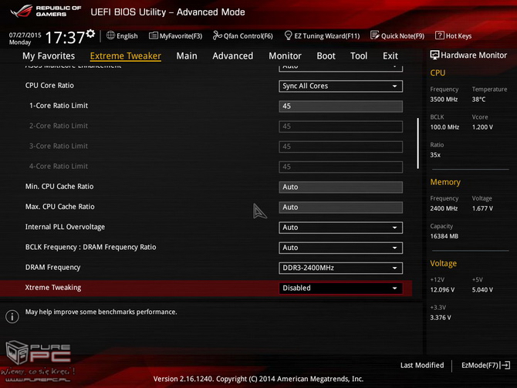This screenshot has height=388, width=517.
Task: Open DRAM Frequency DDR3-2400MHz dropdown
Action: coord(340,268)
